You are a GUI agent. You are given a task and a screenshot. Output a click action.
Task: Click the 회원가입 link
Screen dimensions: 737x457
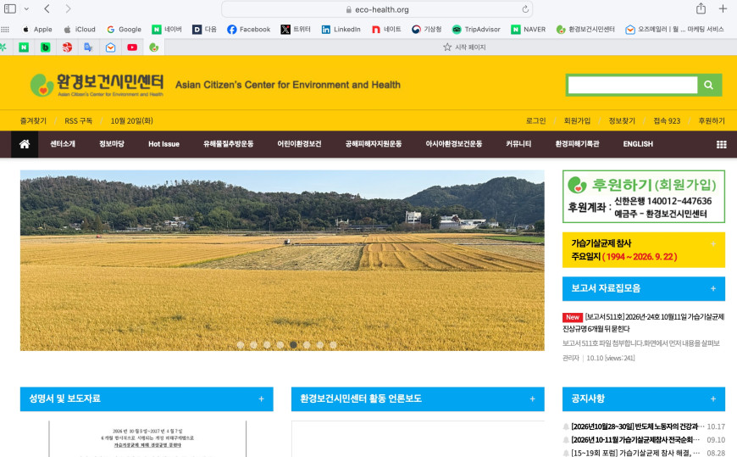(x=577, y=121)
